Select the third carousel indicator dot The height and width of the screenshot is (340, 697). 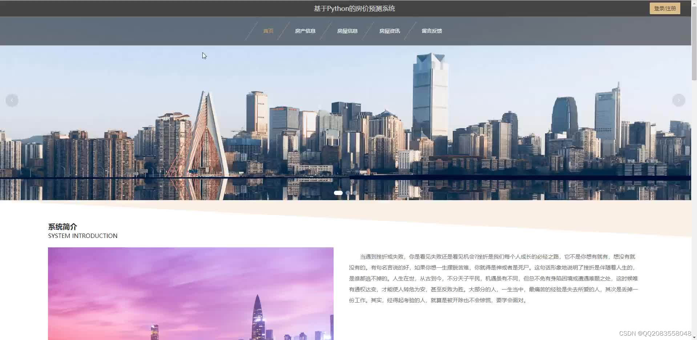355,193
